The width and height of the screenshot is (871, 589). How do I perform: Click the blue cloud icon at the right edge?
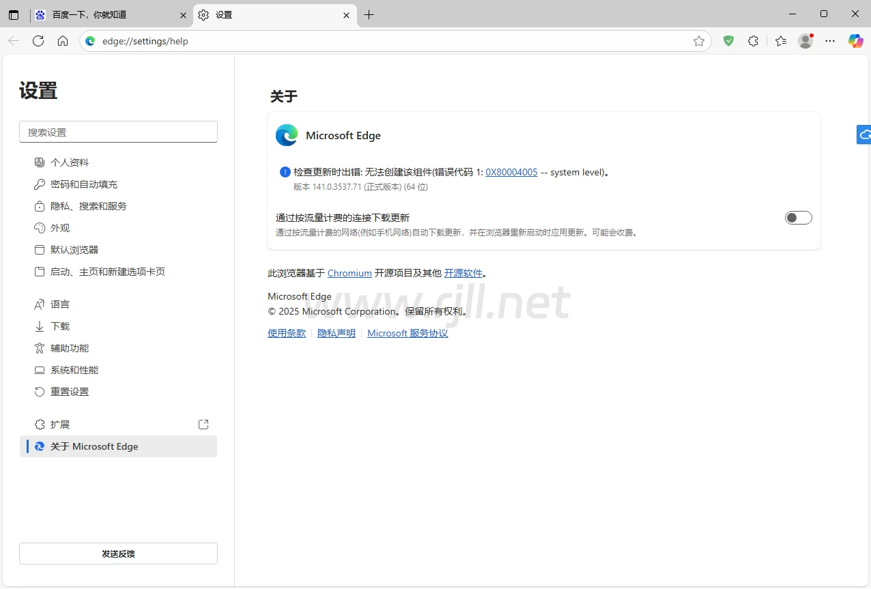point(864,135)
